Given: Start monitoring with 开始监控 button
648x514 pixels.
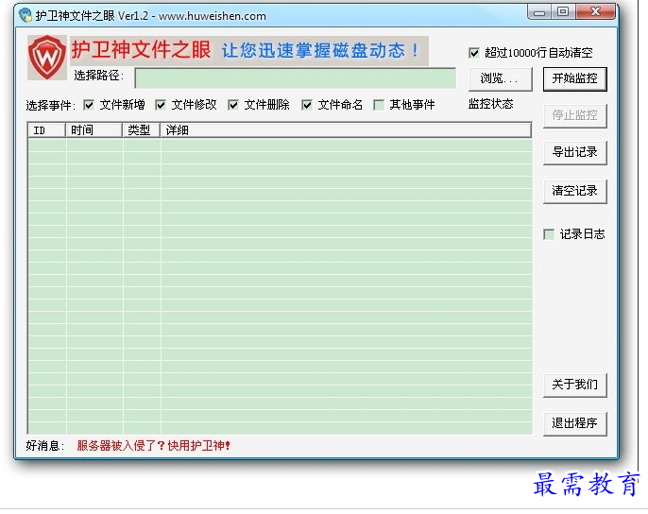Looking at the screenshot, I should [x=575, y=78].
